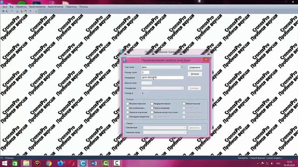Click the Банкроты - старый формат status text
The width and height of the screenshot is (298, 167).
click(x=260, y=158)
